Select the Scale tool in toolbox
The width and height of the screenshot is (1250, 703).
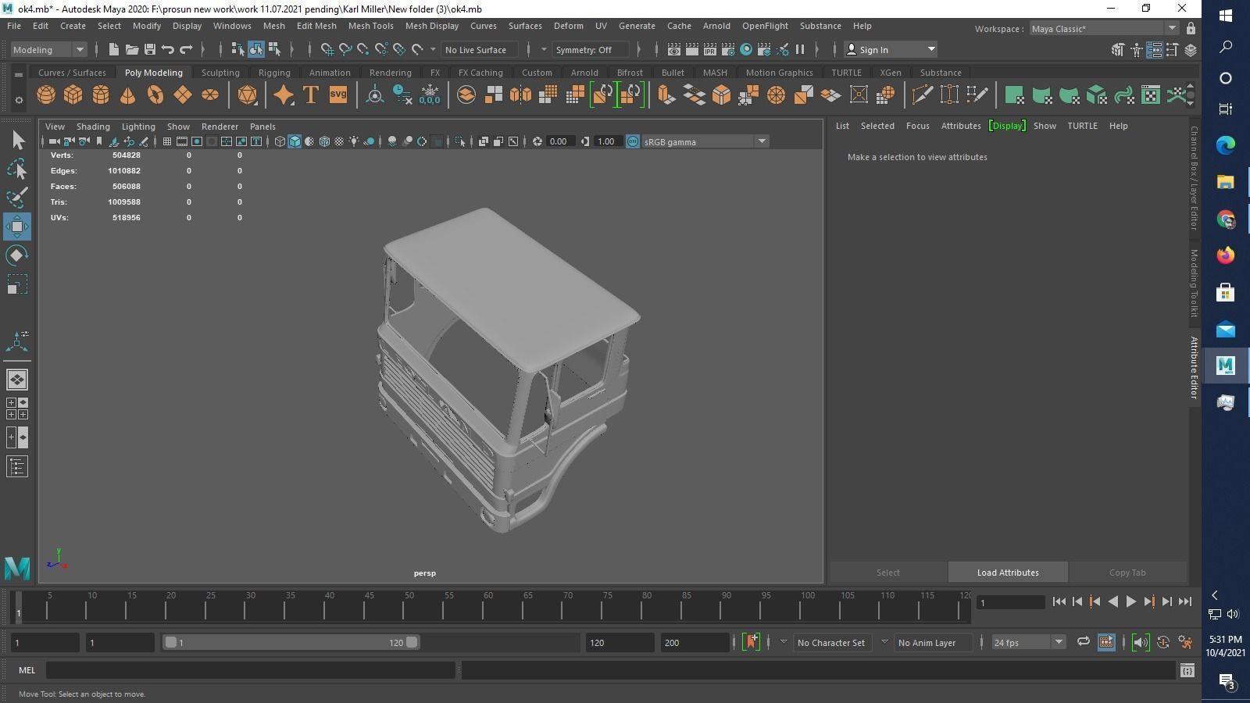pyautogui.click(x=17, y=284)
